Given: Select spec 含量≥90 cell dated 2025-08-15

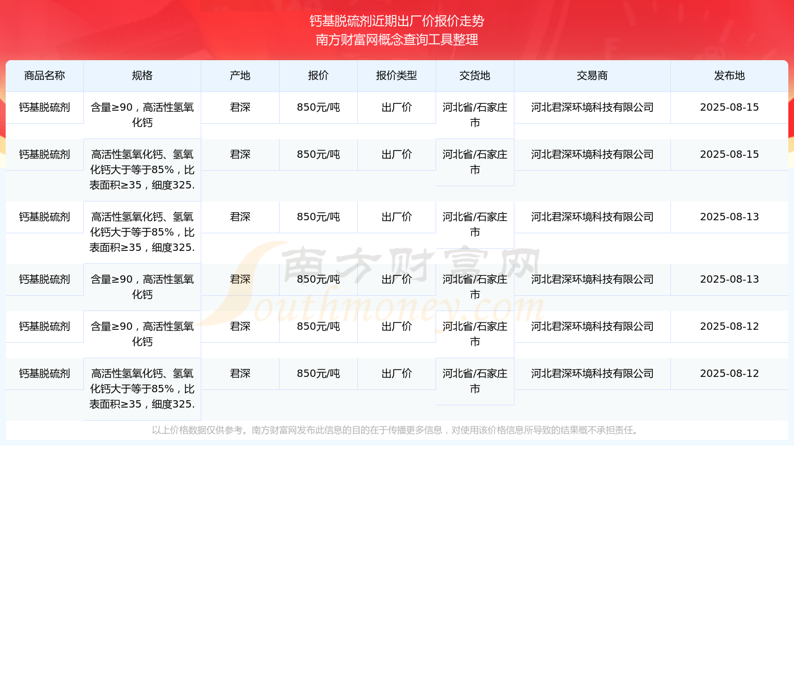Looking at the screenshot, I should 142,115.
